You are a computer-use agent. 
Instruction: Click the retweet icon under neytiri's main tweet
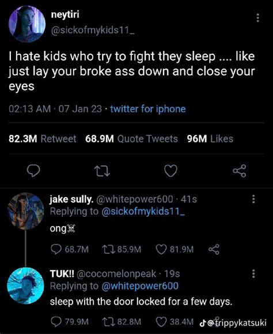pyautogui.click(x=102, y=171)
